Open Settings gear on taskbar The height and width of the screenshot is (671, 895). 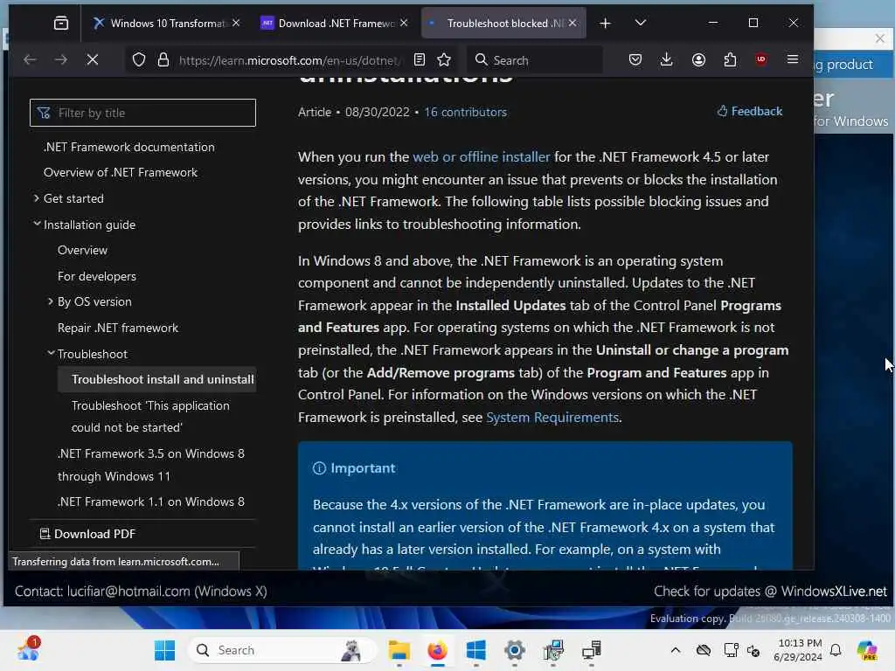(514, 650)
